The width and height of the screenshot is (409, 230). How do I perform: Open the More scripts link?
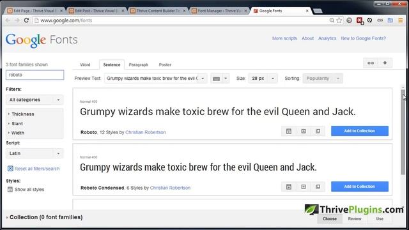(x=284, y=38)
